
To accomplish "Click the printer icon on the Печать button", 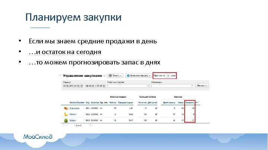I will (110, 76).
